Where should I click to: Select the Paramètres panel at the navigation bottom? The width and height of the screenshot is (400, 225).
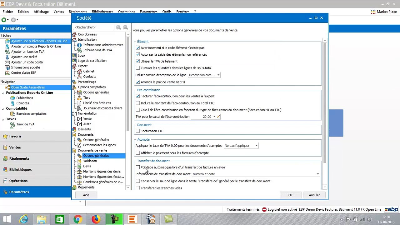click(x=35, y=192)
